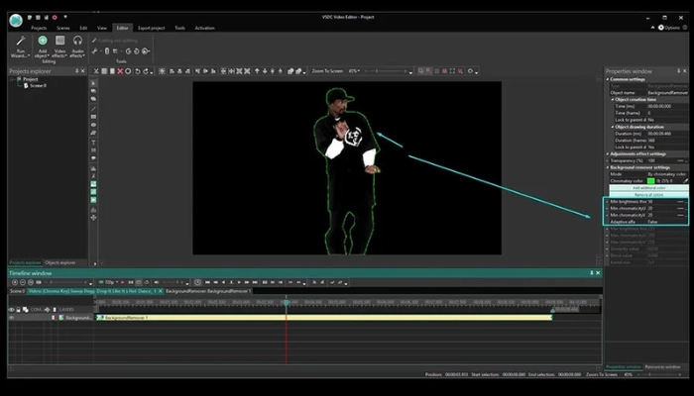
Task: Open the Scenes ribbon tab
Action: click(63, 28)
